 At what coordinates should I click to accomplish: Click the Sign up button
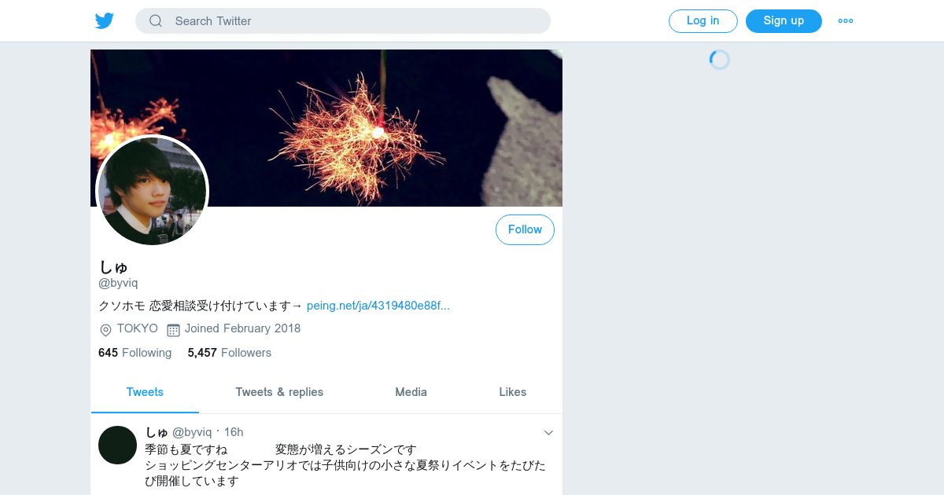[x=784, y=21]
